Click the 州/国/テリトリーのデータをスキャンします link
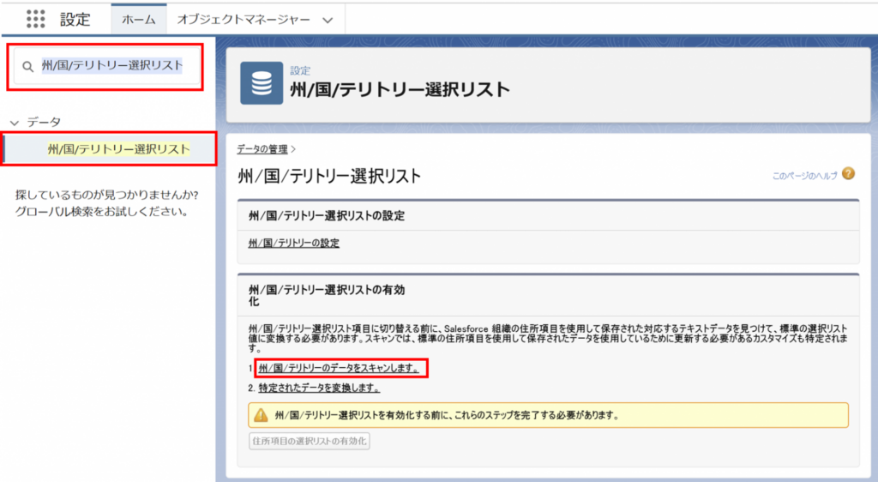878x482 pixels. coord(339,368)
